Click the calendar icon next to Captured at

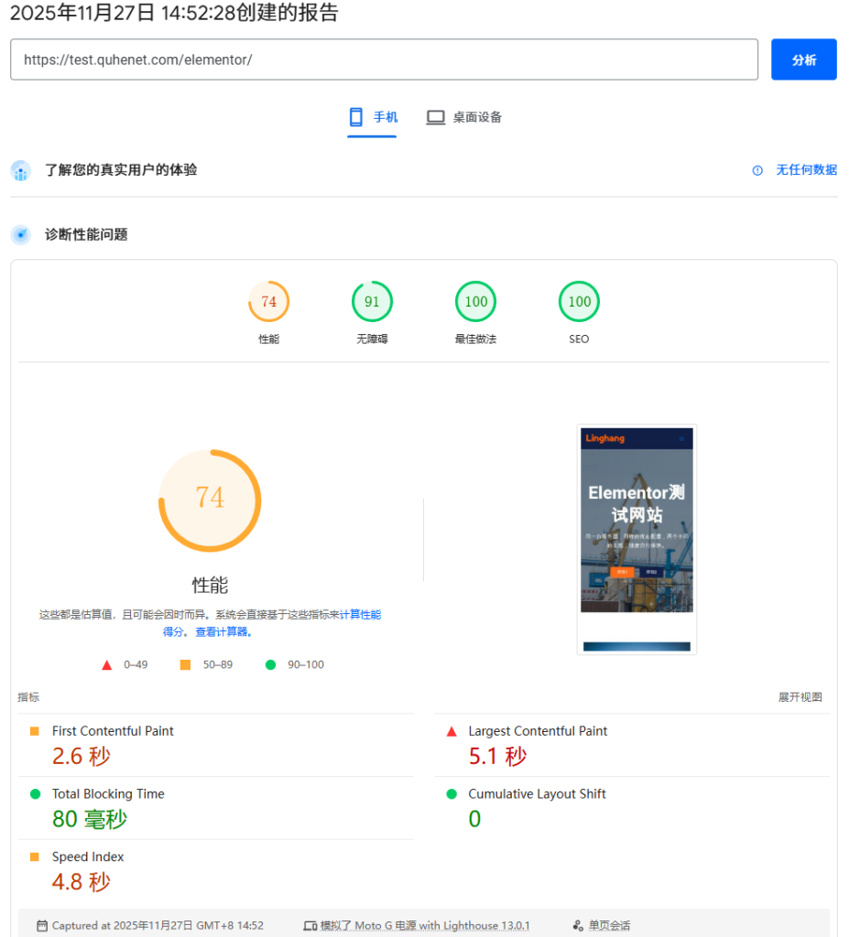coord(42,926)
